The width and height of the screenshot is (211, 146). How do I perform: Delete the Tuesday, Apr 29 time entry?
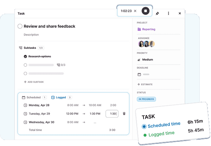click(x=124, y=113)
